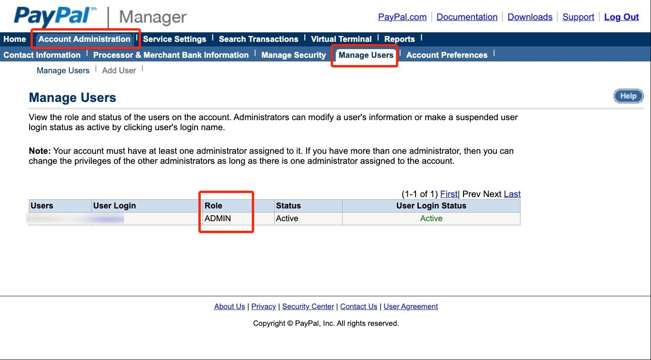The image size is (651, 360).
Task: Open the Privacy footer link
Action: pos(264,306)
